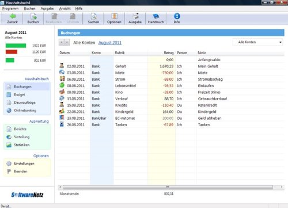
Task: Click the icon of the EC-Automat booking row
Action: (x=62, y=118)
